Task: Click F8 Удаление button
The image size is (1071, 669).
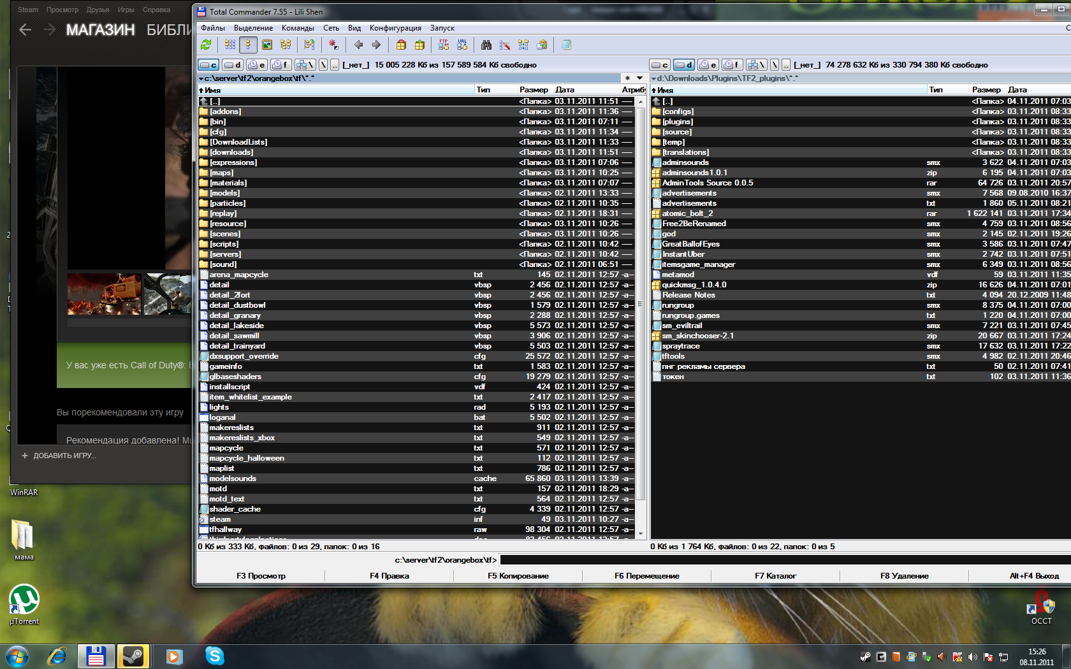Action: [x=904, y=575]
